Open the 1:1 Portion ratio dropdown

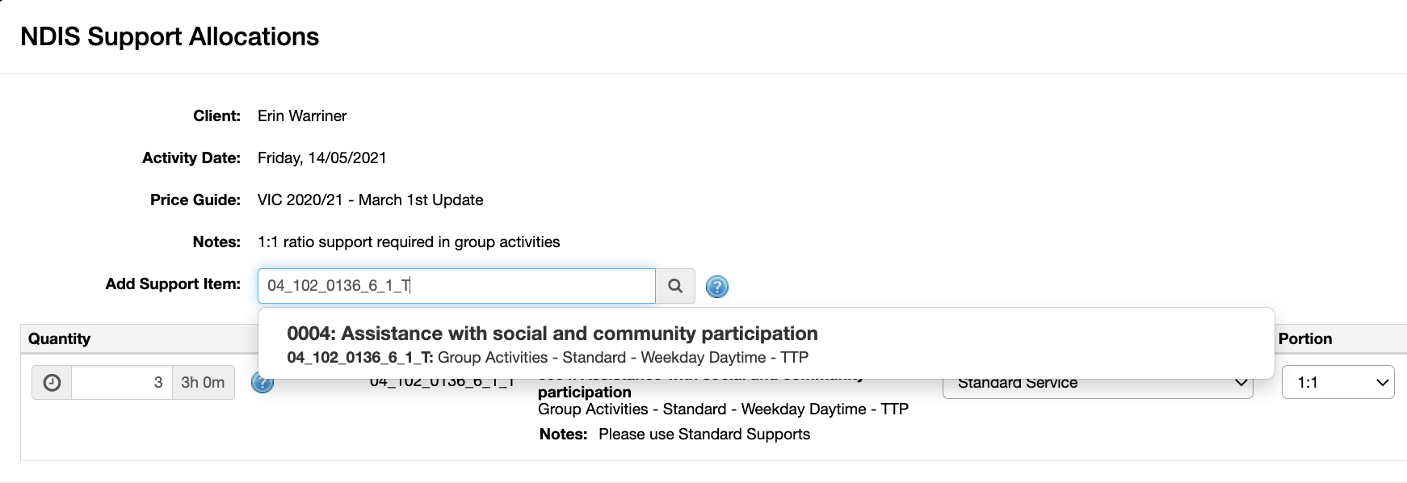[x=1338, y=382]
